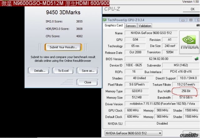This screenshot has height=138, width=200.
Task: Minimize the GPU-Z window
Action: pos(183,20)
